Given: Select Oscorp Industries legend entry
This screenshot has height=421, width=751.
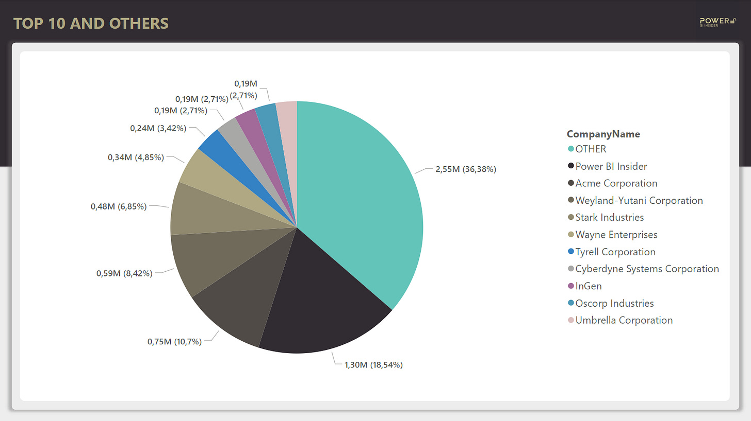Looking at the screenshot, I should pos(611,303).
